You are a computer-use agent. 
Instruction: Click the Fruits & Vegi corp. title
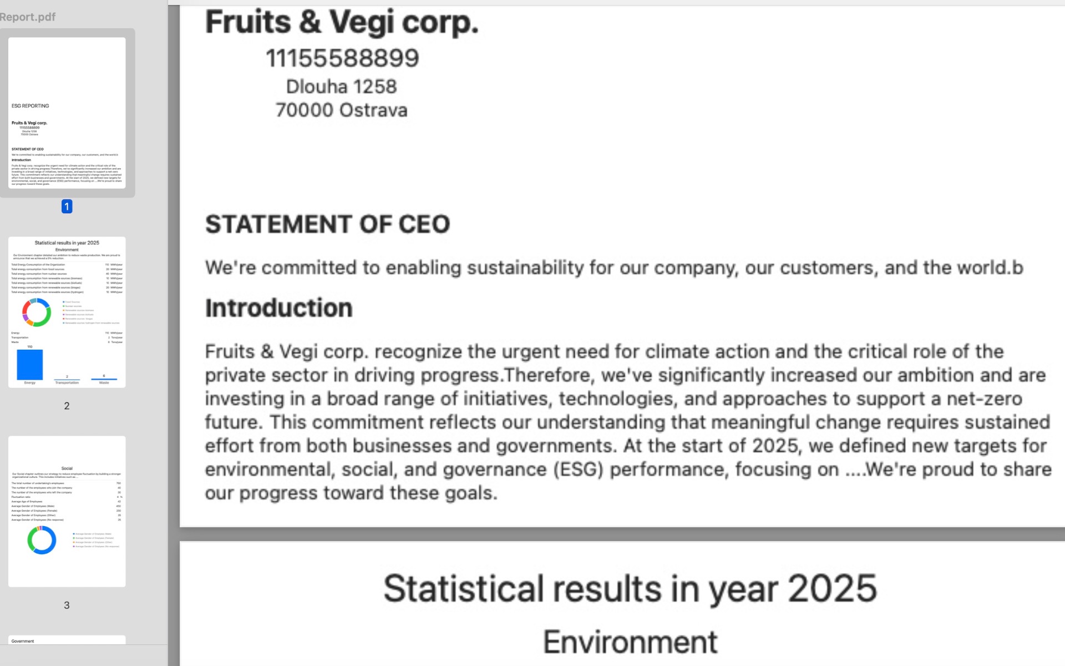coord(342,22)
